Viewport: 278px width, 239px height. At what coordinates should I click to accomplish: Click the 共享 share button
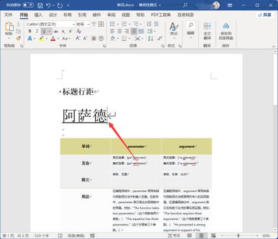click(265, 15)
